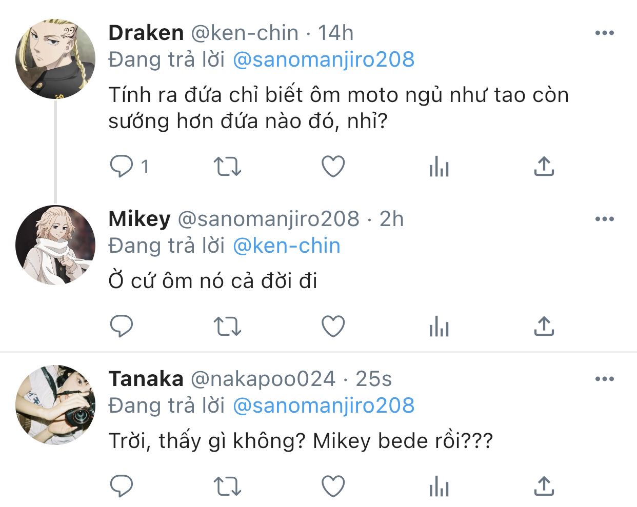This screenshot has width=637, height=507.
Task: Open more options on Mikey's tweet
Action: [604, 219]
